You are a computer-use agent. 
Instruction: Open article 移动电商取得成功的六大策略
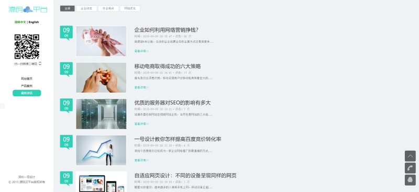(x=168, y=66)
